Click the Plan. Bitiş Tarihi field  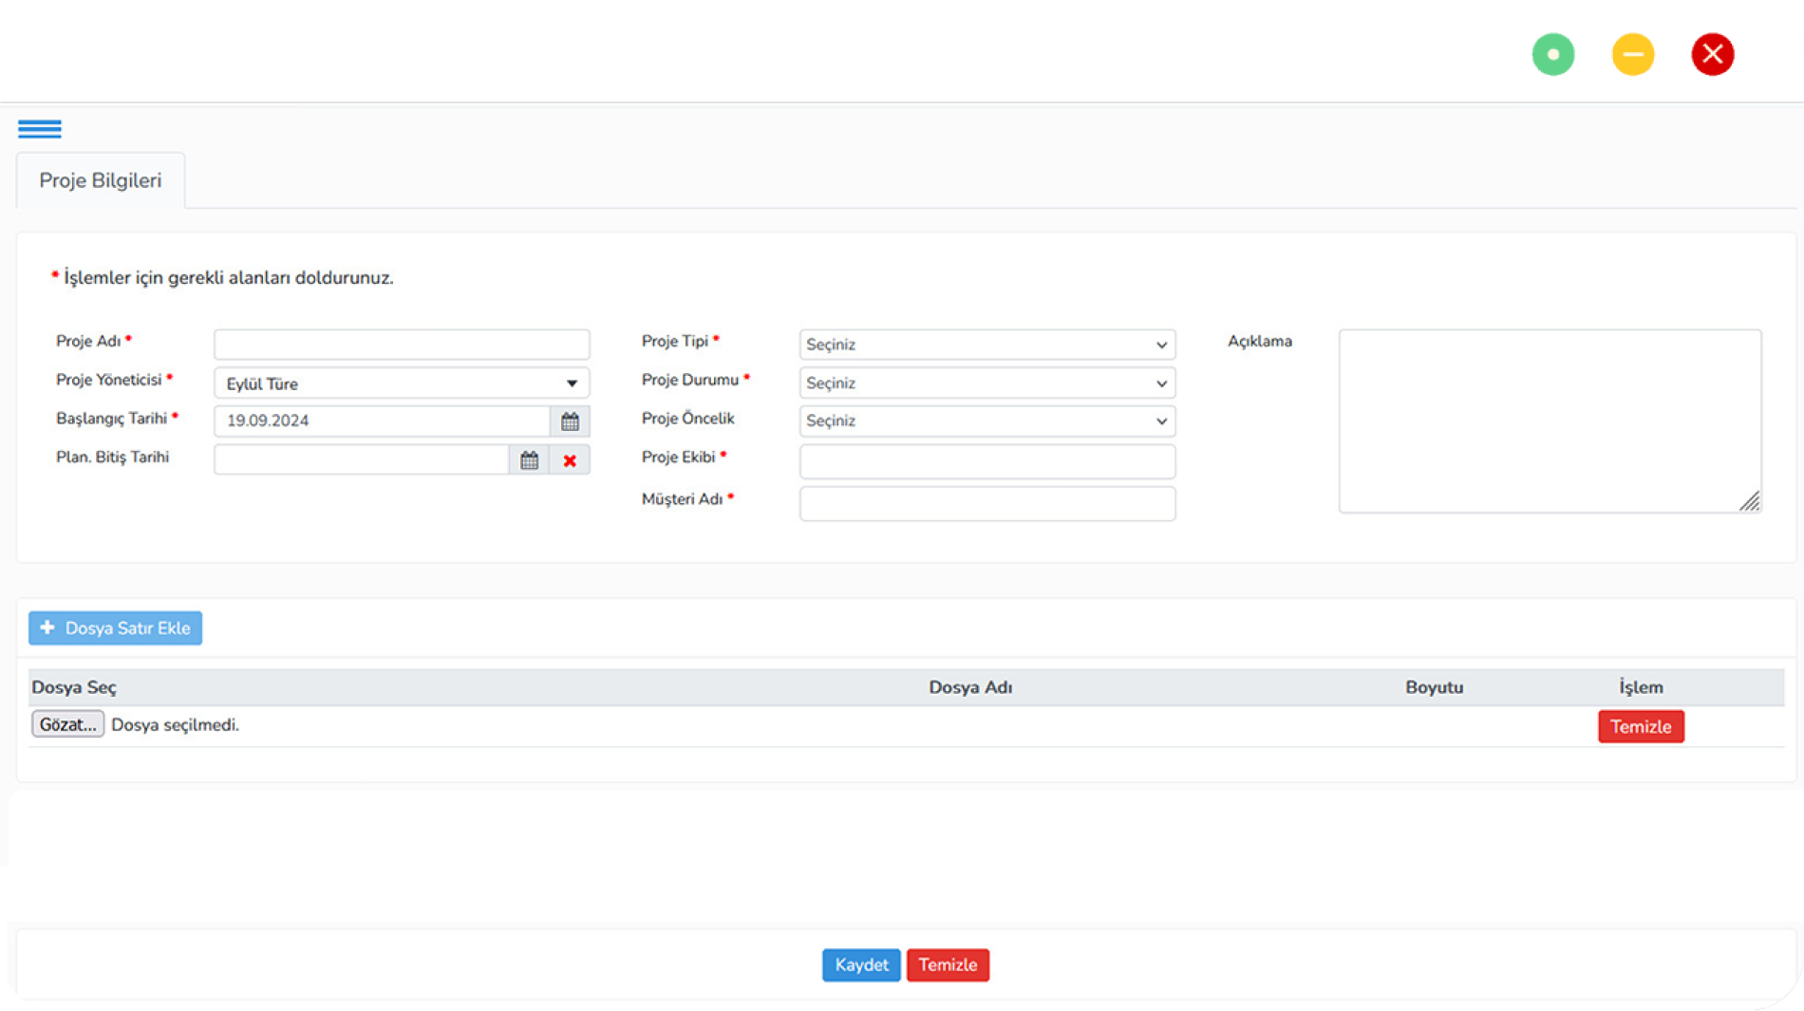[362, 459]
